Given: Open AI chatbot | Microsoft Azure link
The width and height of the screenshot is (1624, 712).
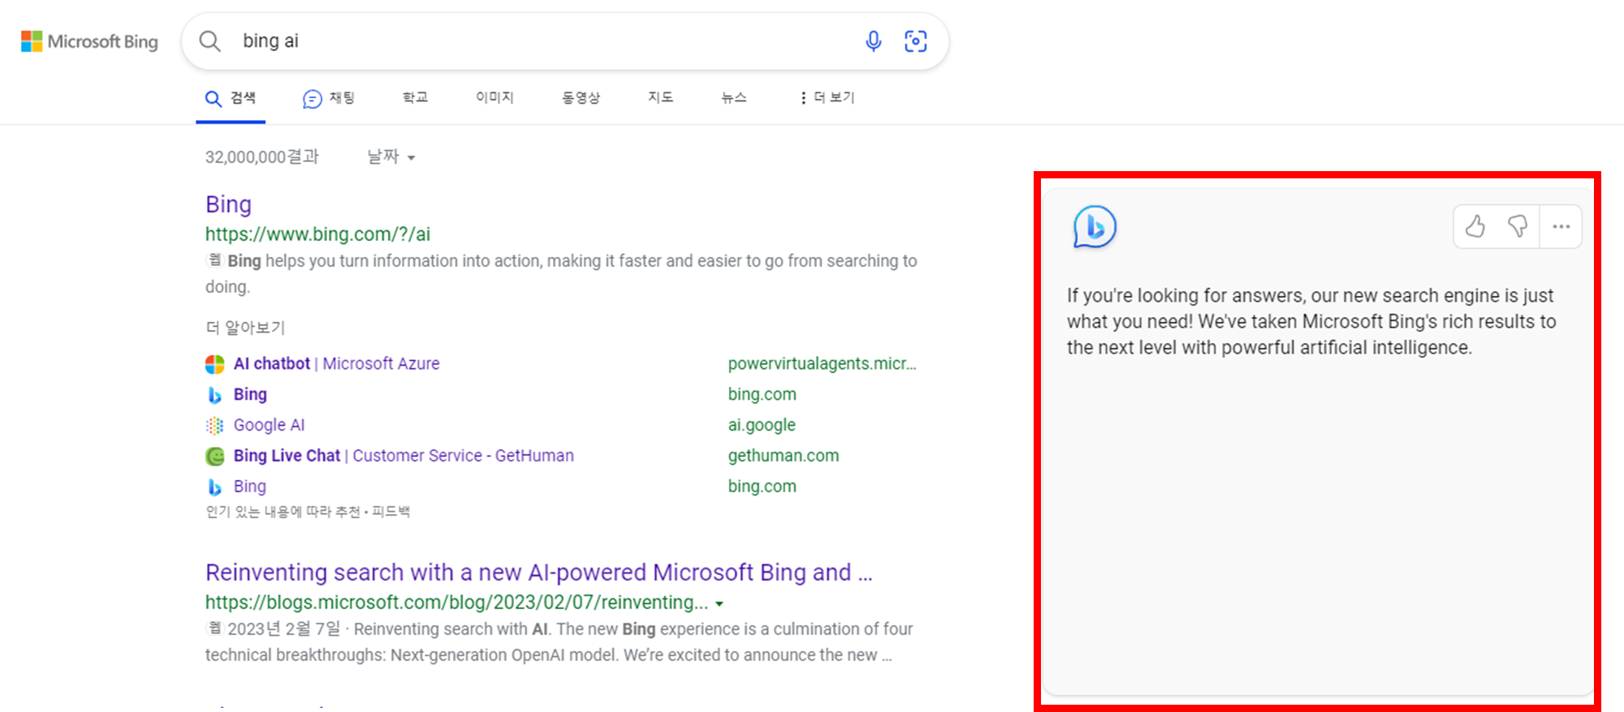Looking at the screenshot, I should [x=336, y=364].
